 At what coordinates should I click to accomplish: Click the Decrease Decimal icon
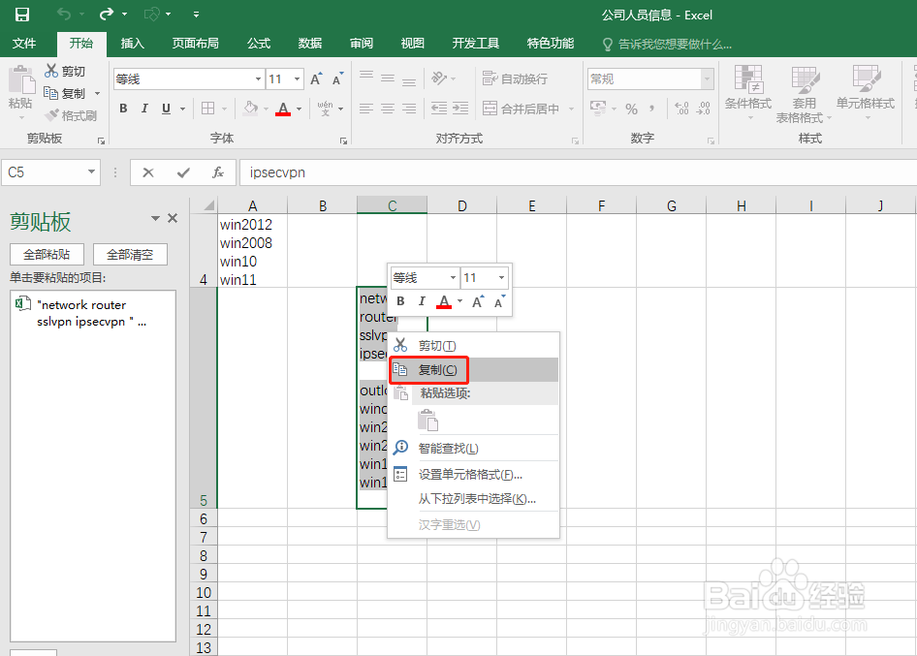[703, 109]
